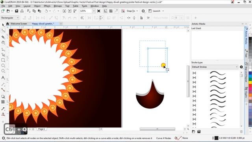The height and width of the screenshot is (142, 252).
Task: Expand the Open button dropdown arrow
Action: pyautogui.click(x=12, y=11)
